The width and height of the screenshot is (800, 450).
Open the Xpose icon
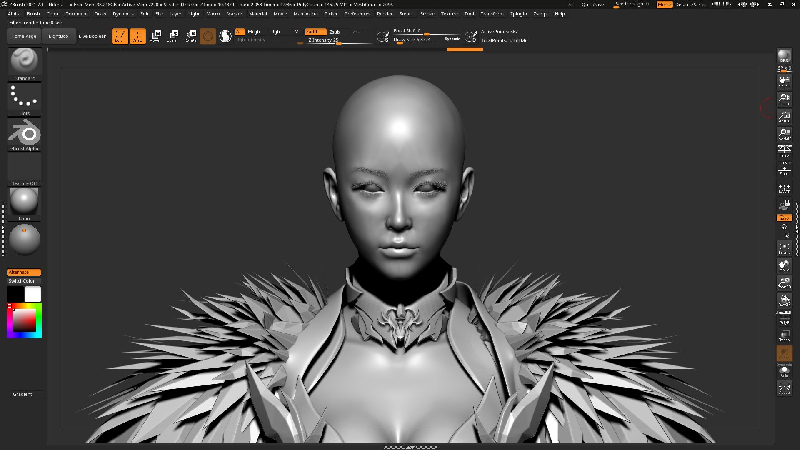click(x=784, y=388)
